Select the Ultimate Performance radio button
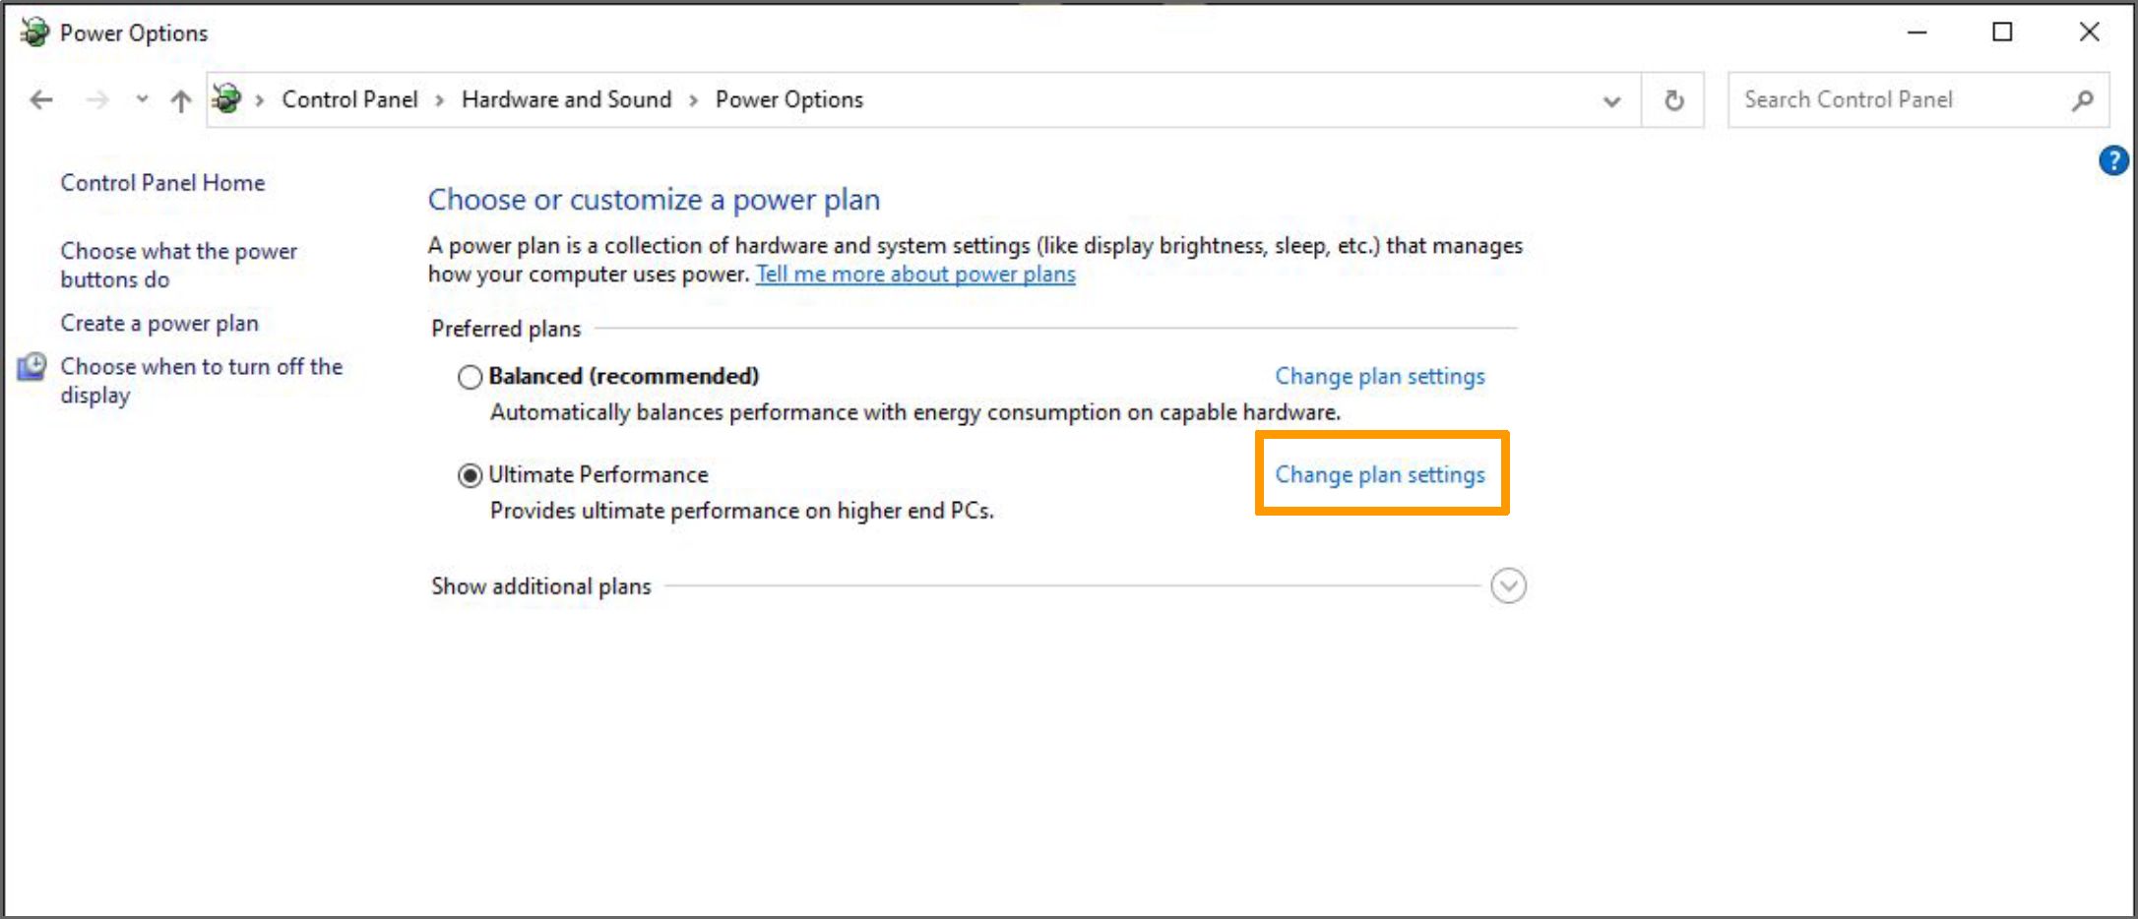This screenshot has width=2138, height=919. point(471,475)
